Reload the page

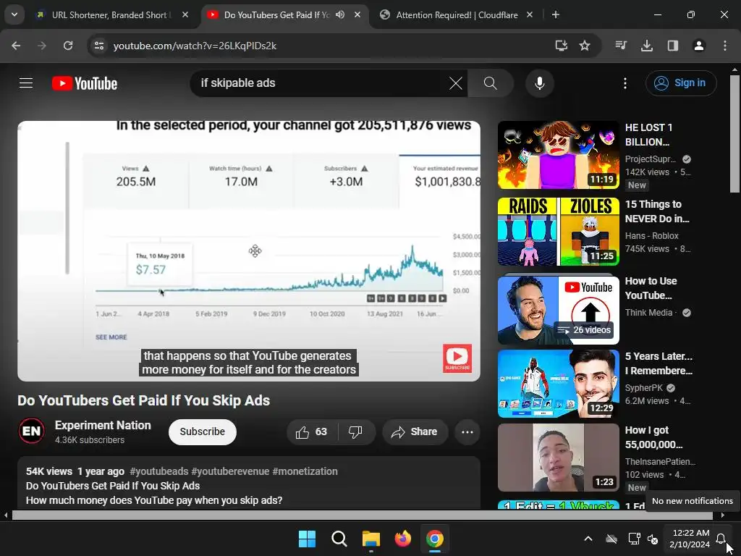click(68, 46)
